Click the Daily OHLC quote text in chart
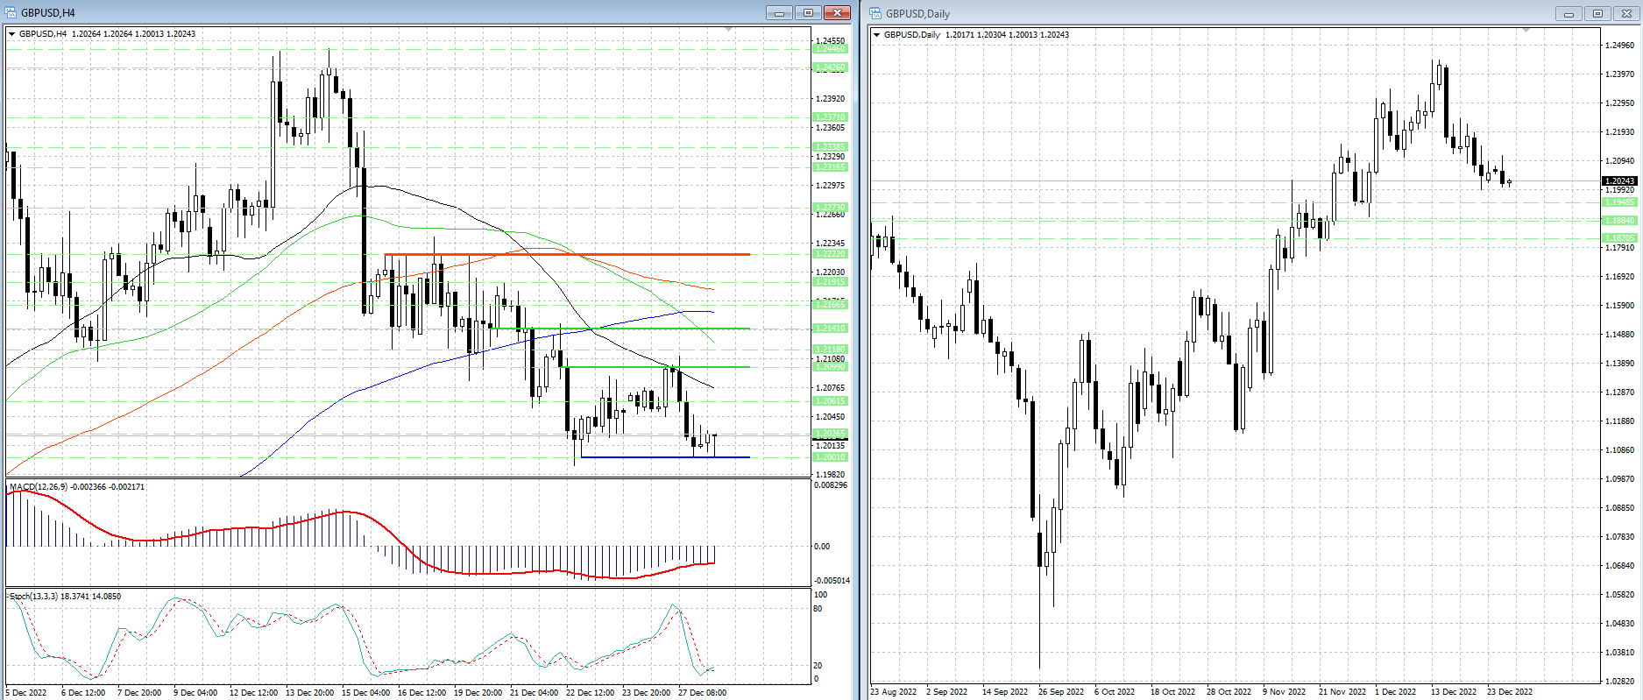The height and width of the screenshot is (700, 1643). point(1007,35)
